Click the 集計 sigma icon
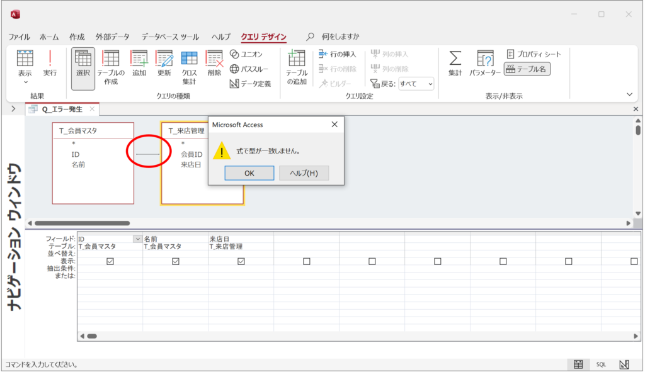The height and width of the screenshot is (372, 645). click(x=454, y=61)
